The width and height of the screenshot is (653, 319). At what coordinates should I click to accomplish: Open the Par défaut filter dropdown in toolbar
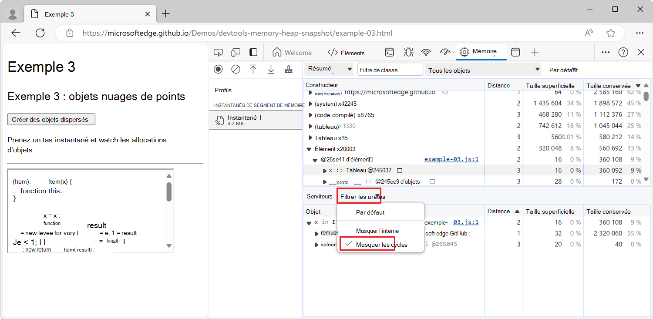[563, 70]
